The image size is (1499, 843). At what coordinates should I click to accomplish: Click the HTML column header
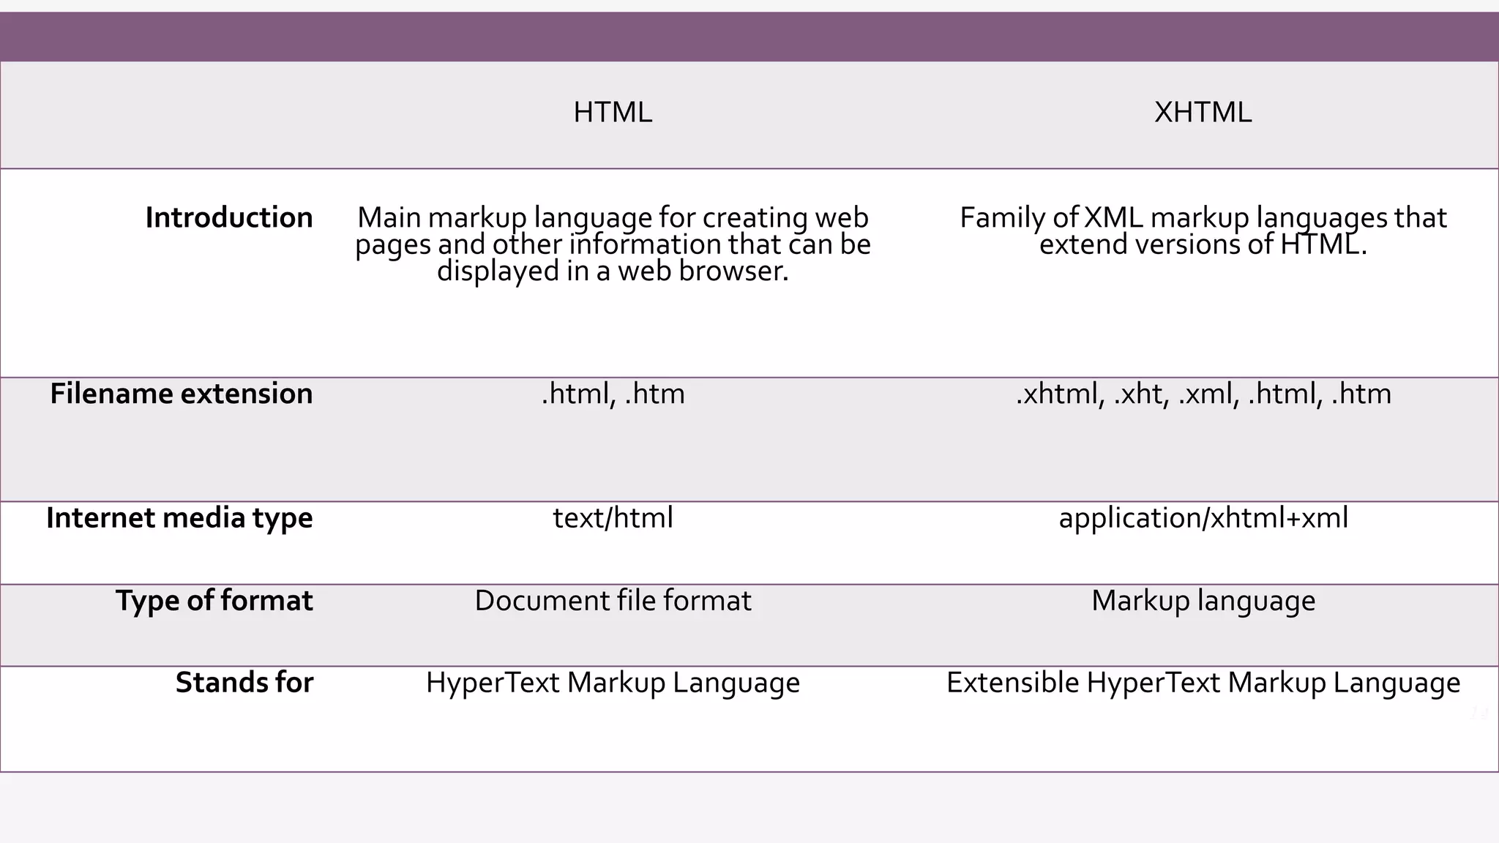click(x=613, y=112)
